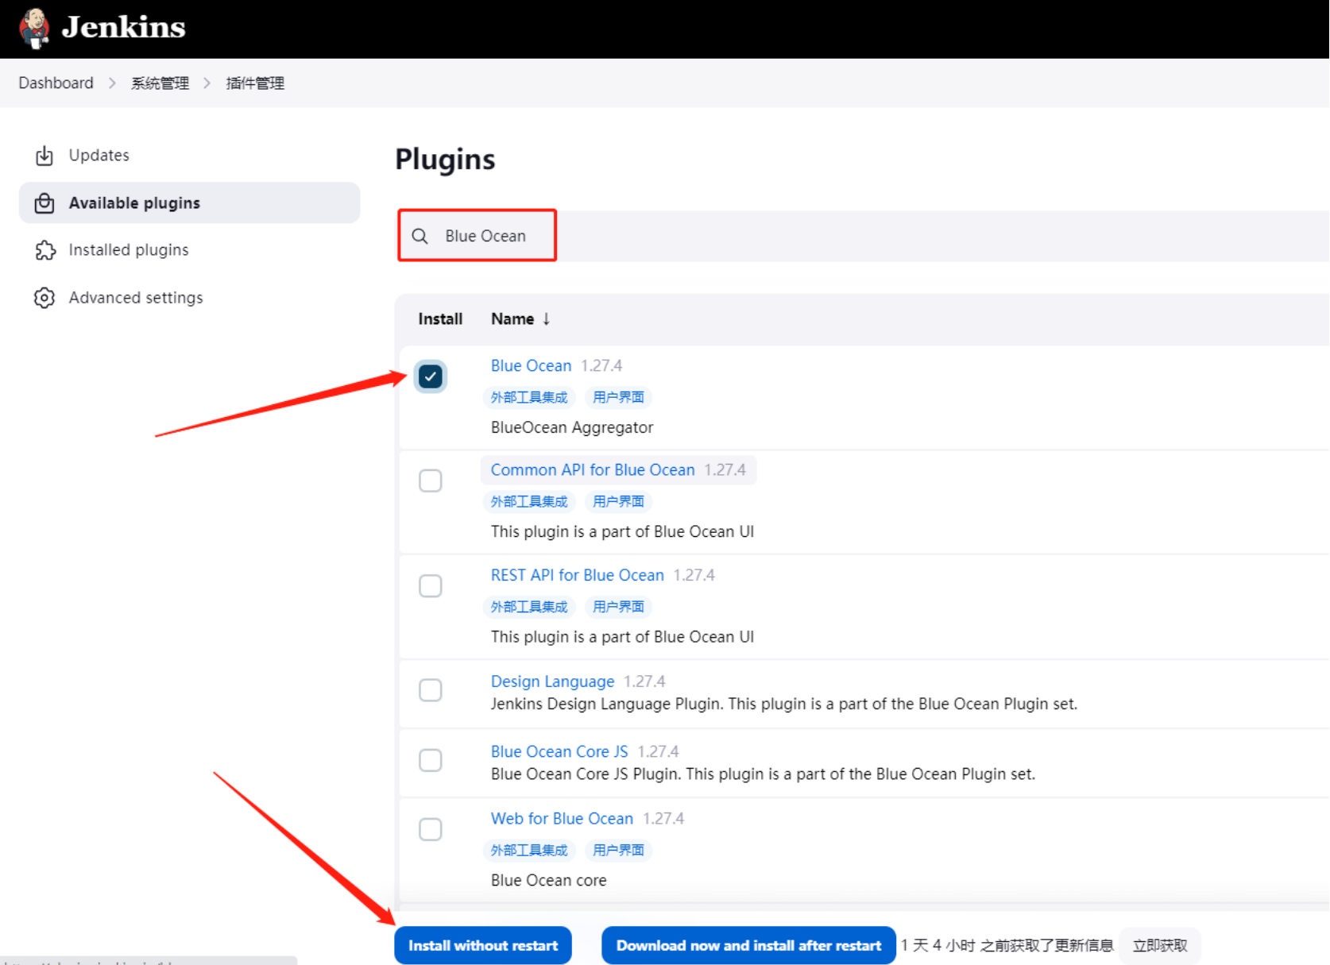Open the Blue Ocean plugin link
Viewport: 1330px width, 965px height.
coord(531,365)
